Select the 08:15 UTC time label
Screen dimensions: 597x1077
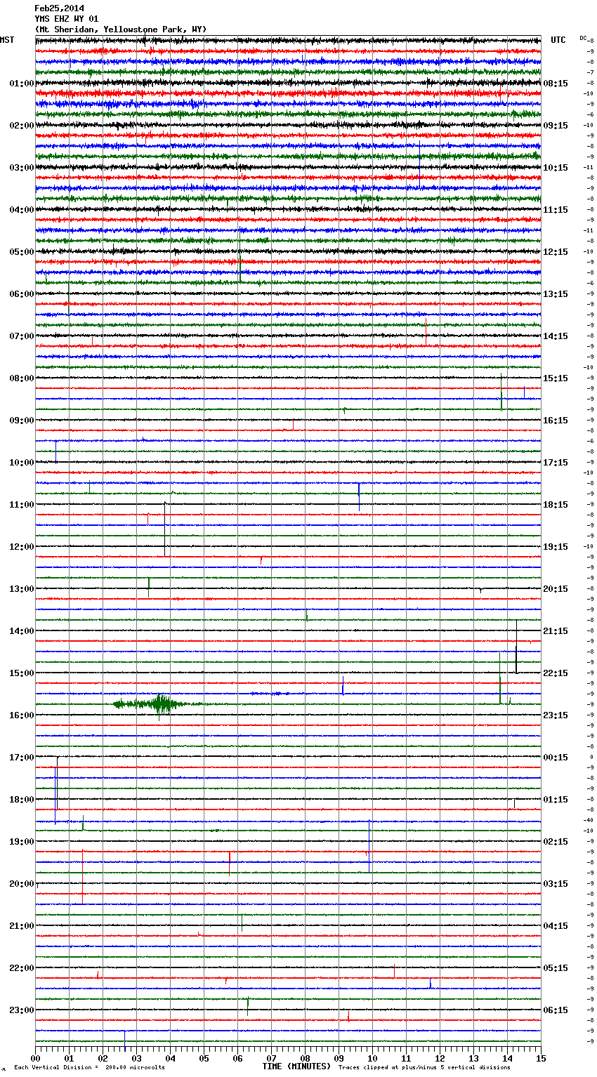(x=556, y=84)
